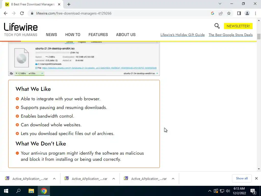261x196 pixels.
Task: Click the page vertical scrollbar thumb
Action: click(x=259, y=36)
